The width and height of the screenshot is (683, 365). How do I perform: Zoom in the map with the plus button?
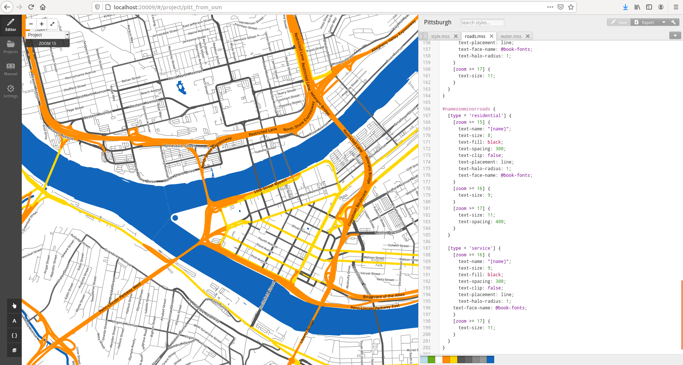(x=42, y=24)
